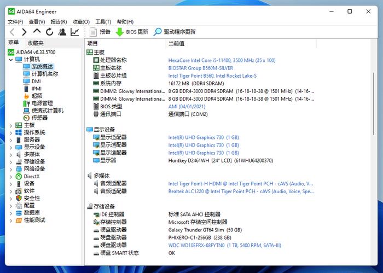Switch to the 菜单 tab
383x273 pixels.
(14, 43)
